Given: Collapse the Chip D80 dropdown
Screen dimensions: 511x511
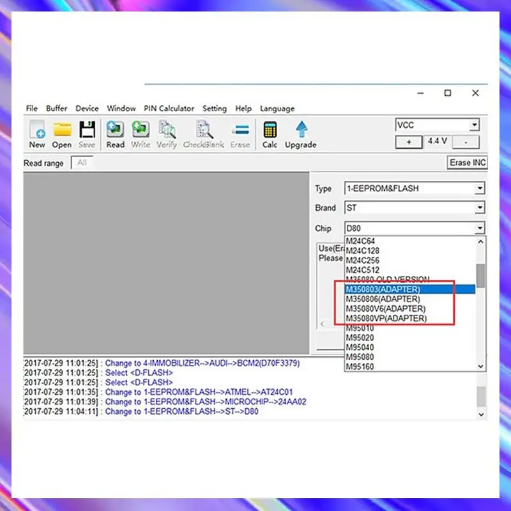Looking at the screenshot, I should [x=480, y=228].
